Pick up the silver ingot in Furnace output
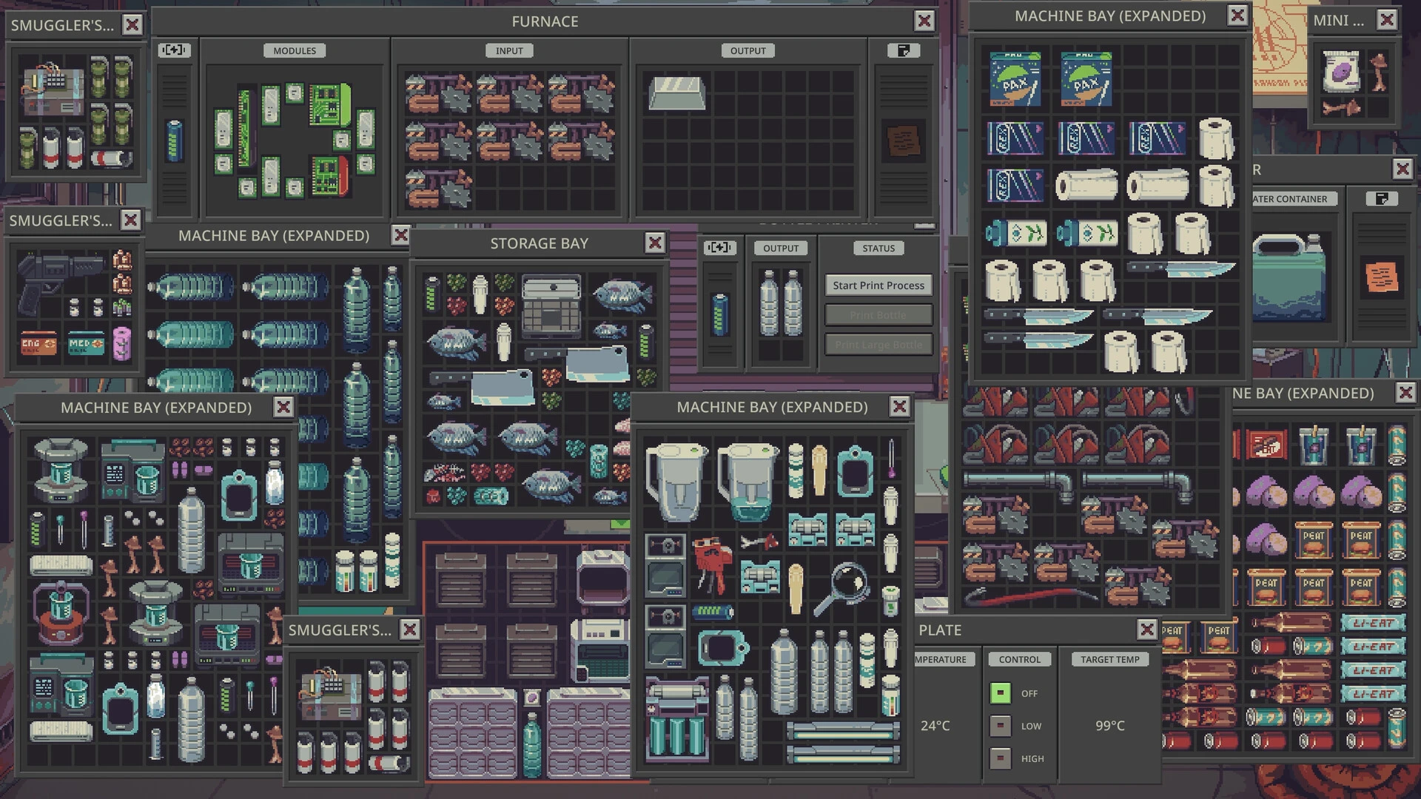This screenshot has height=799, width=1421. [676, 92]
